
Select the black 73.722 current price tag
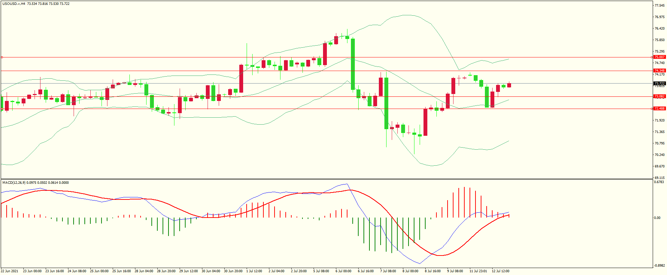(660, 84)
